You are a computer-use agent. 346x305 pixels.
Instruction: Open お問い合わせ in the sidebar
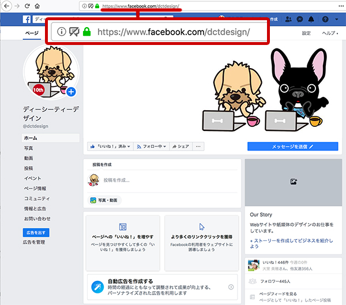coord(37,219)
